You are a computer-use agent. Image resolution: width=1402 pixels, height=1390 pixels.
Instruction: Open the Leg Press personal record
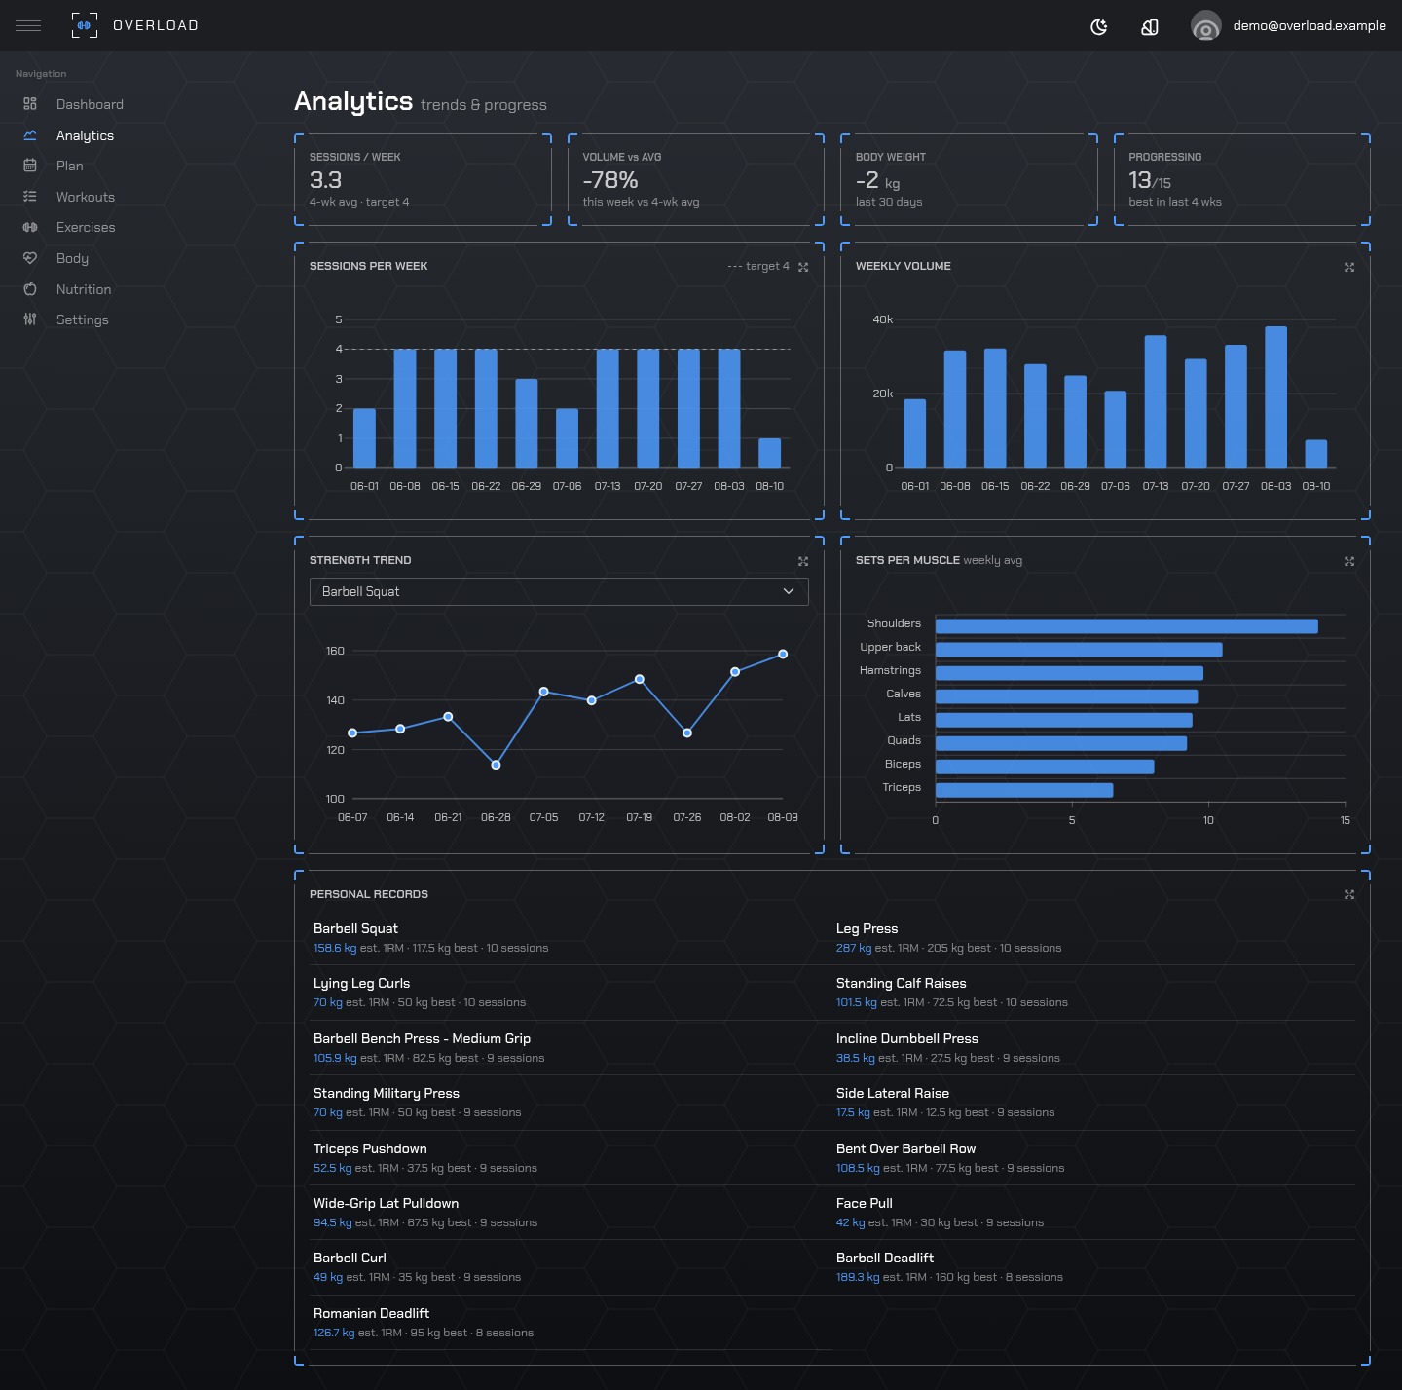tap(1094, 938)
